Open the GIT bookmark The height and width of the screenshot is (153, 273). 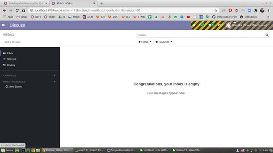101,17
